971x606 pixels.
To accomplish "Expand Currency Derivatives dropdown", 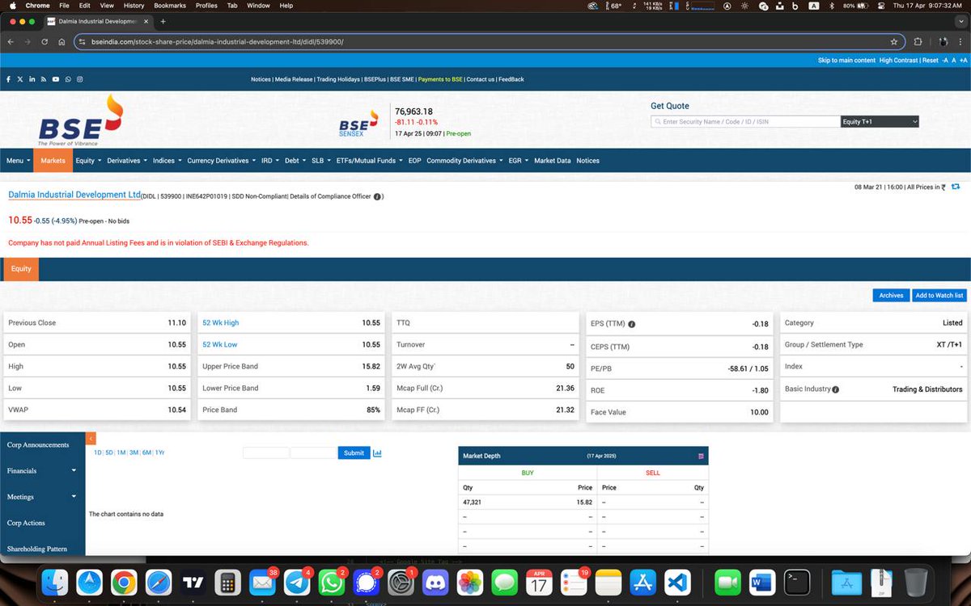I will pyautogui.click(x=222, y=161).
